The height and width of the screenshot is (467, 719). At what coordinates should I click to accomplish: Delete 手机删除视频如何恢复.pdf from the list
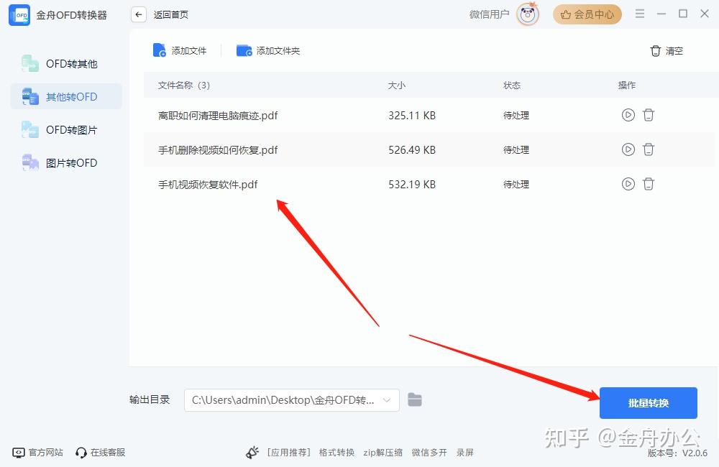coord(649,149)
